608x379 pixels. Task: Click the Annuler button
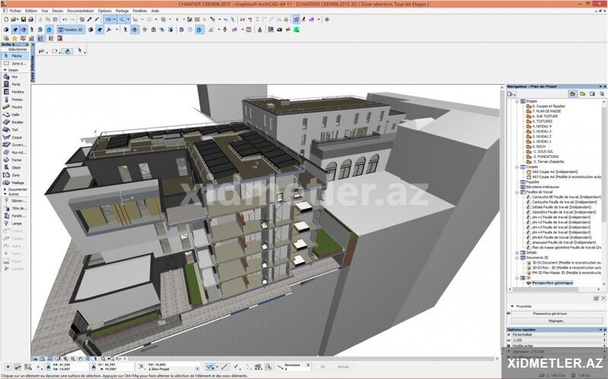(343, 366)
